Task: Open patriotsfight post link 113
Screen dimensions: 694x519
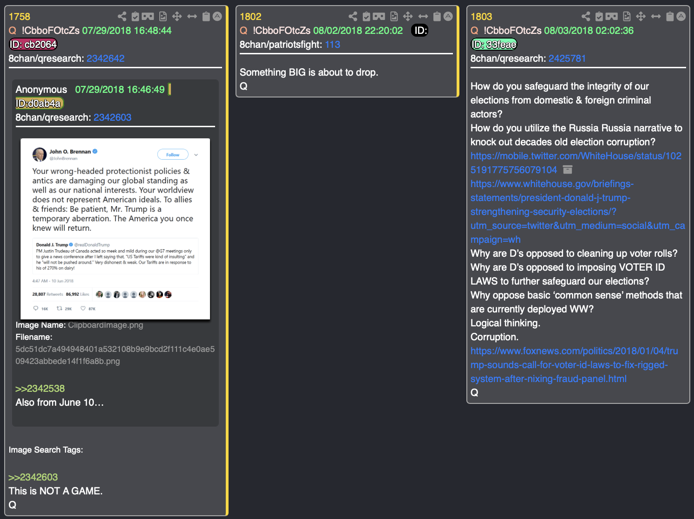Action: point(333,45)
